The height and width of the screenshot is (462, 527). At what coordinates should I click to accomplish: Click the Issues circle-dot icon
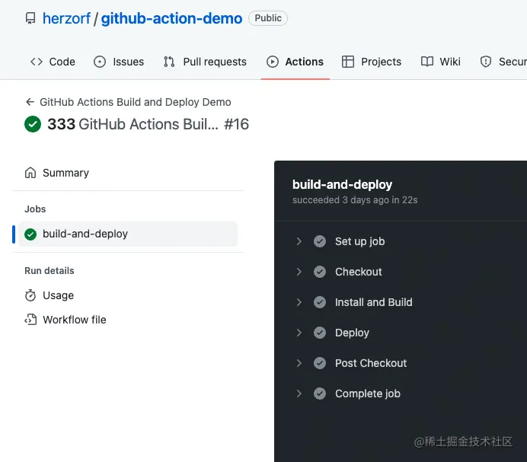[100, 62]
